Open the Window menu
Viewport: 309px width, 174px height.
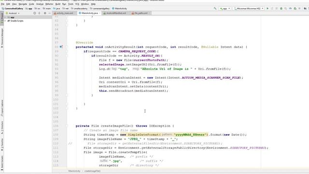coord(85,4)
